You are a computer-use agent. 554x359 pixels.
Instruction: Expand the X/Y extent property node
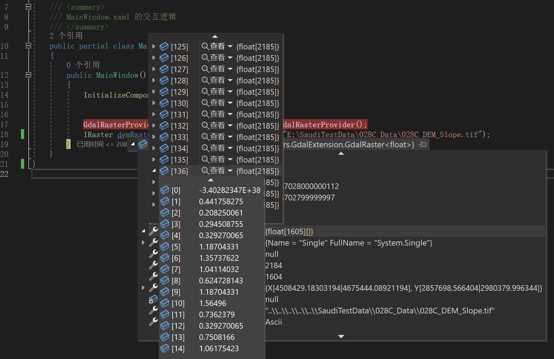(x=143, y=288)
